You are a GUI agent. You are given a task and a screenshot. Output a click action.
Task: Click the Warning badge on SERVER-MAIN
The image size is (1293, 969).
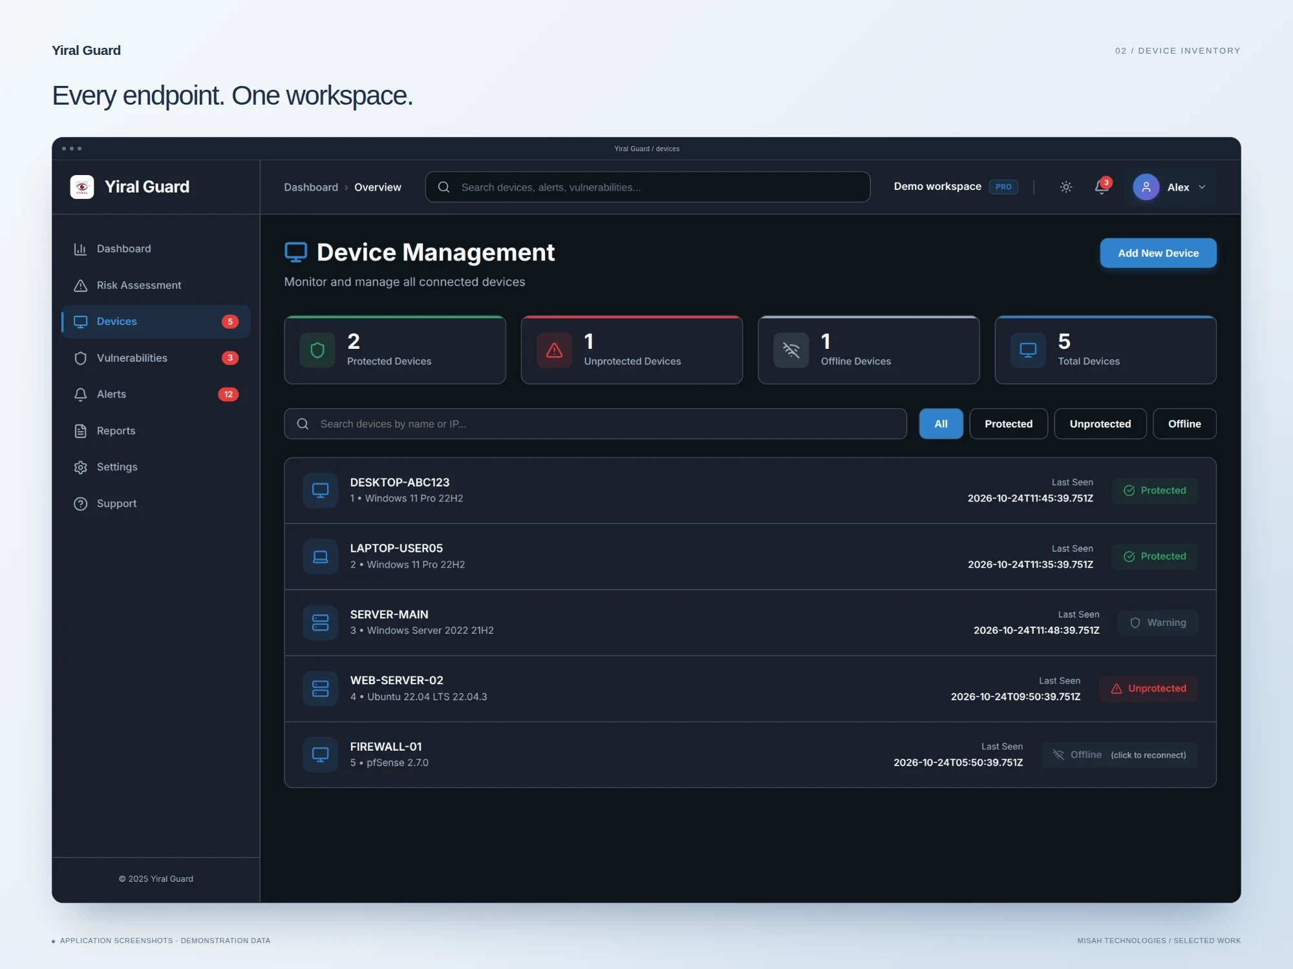(1157, 623)
